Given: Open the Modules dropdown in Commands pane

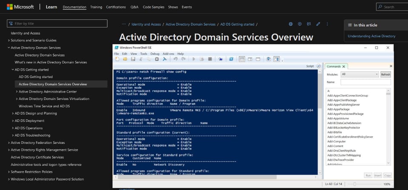Looking at the screenshot, I should 359,74.
